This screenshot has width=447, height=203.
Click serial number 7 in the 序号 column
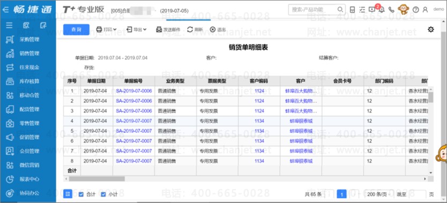coord(72,151)
